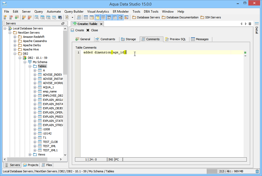Click in the Table Comments text line
Image resolution: width=262 pixels, height=176 pixels.
tap(162, 52)
